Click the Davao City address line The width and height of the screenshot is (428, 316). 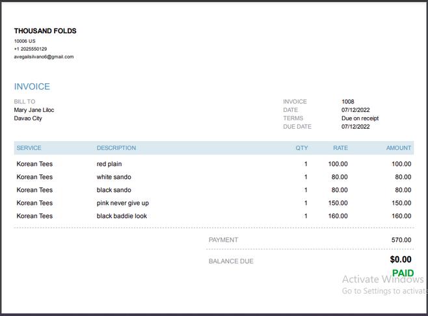click(28, 118)
